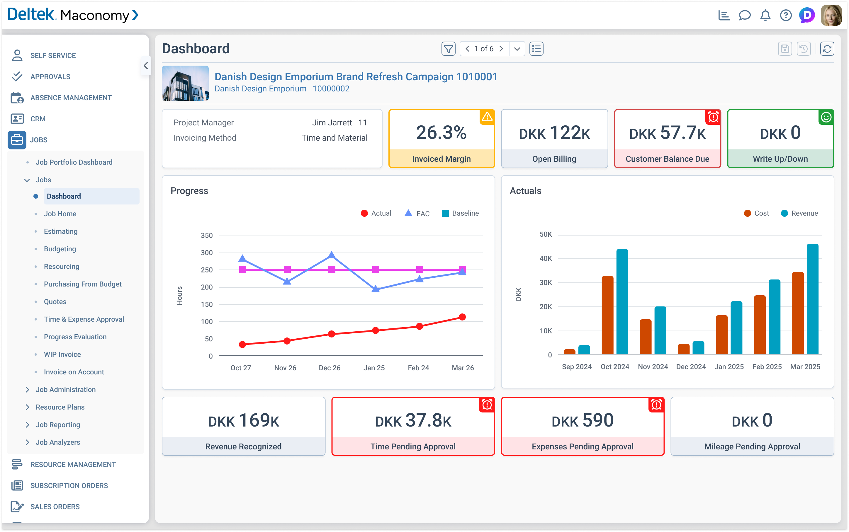Select Job Home in the sidebar
Image resolution: width=849 pixels, height=532 pixels.
coord(60,214)
